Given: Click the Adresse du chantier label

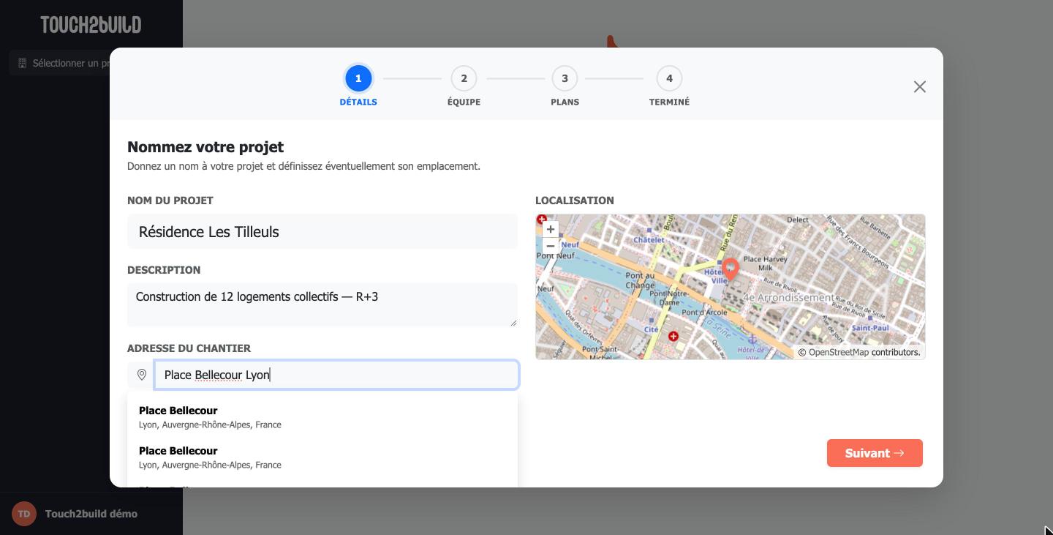Looking at the screenshot, I should [x=189, y=348].
